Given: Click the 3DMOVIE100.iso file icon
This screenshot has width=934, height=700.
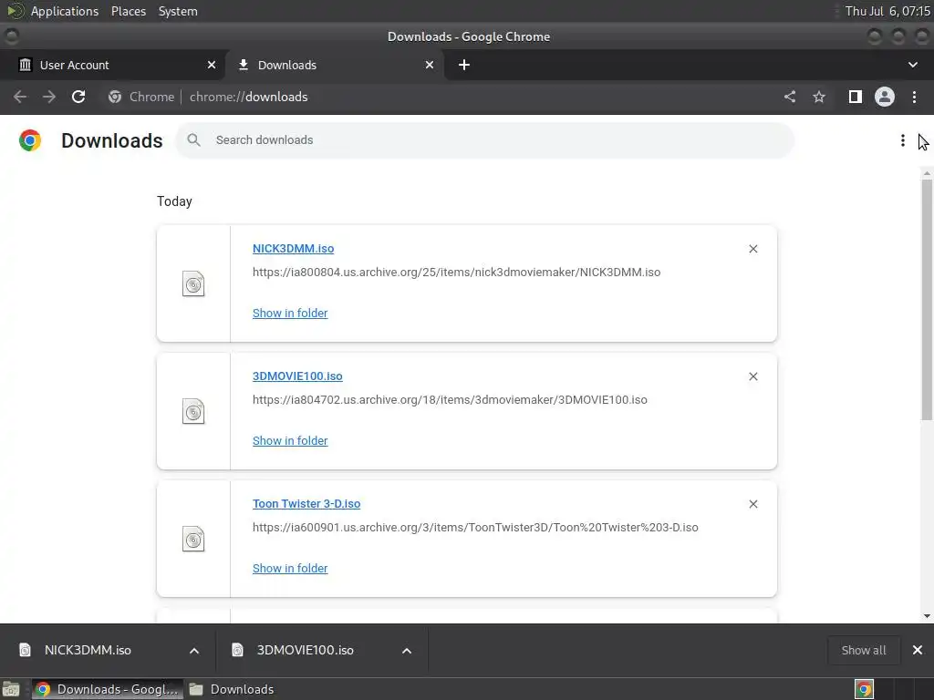Looking at the screenshot, I should pyautogui.click(x=193, y=411).
